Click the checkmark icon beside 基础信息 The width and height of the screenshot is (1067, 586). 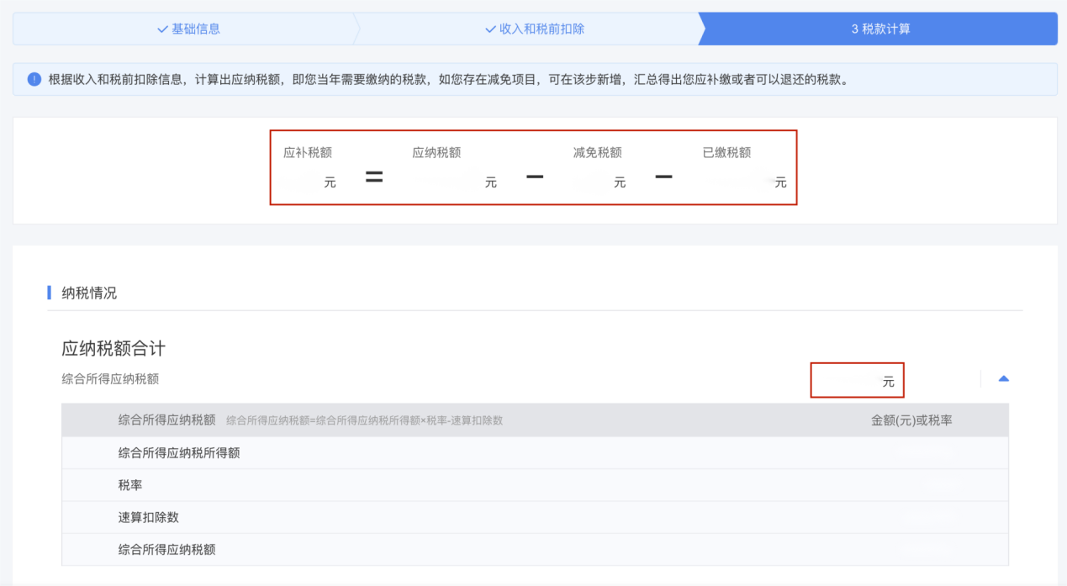(x=162, y=29)
